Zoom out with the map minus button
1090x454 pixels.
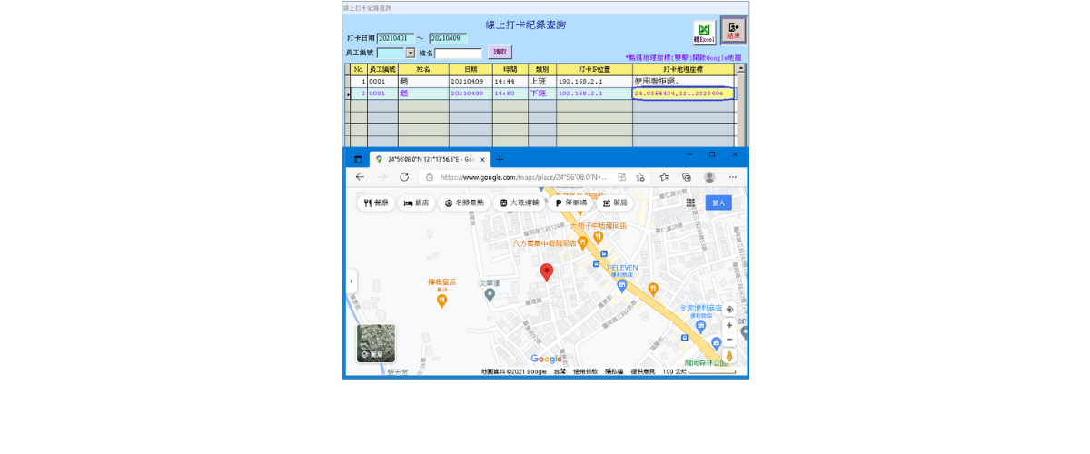tap(729, 340)
